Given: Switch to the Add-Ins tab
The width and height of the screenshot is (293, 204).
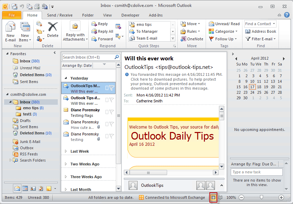Looking at the screenshot, I should 156,15.
